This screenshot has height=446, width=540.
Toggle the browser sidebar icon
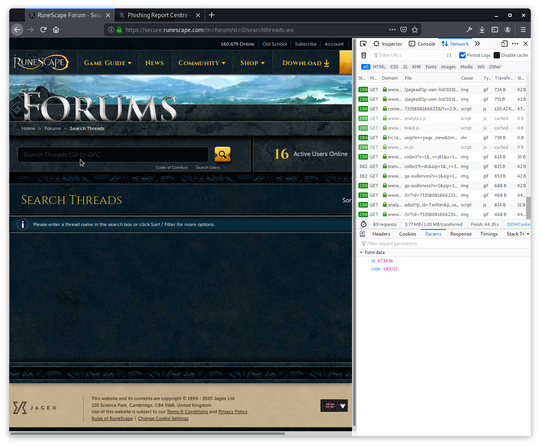tap(495, 30)
